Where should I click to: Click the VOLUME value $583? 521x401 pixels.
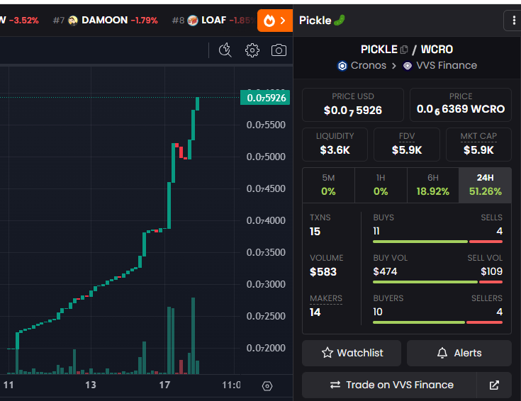coord(323,272)
